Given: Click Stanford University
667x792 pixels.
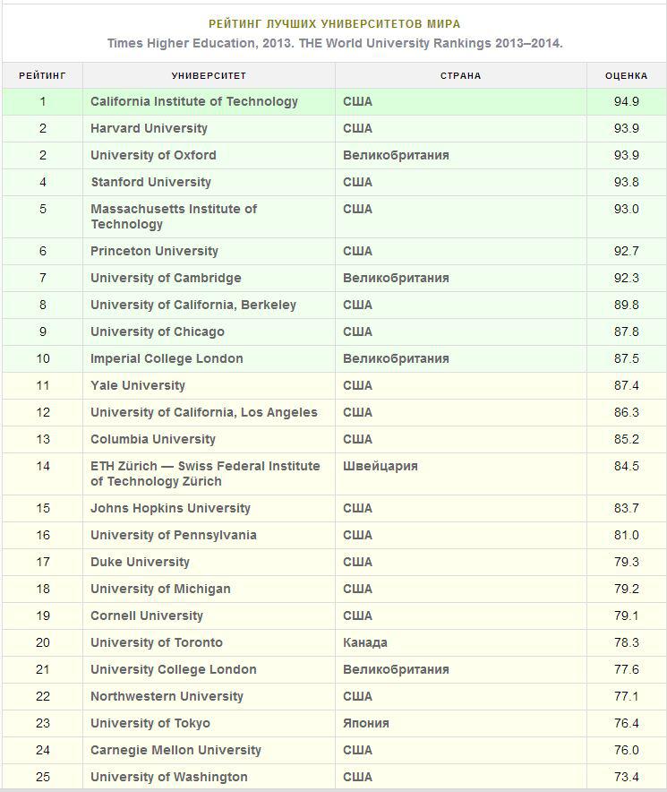Looking at the screenshot, I should click(150, 182).
